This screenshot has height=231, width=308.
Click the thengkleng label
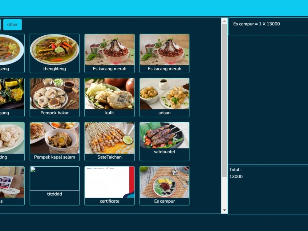[55, 69]
